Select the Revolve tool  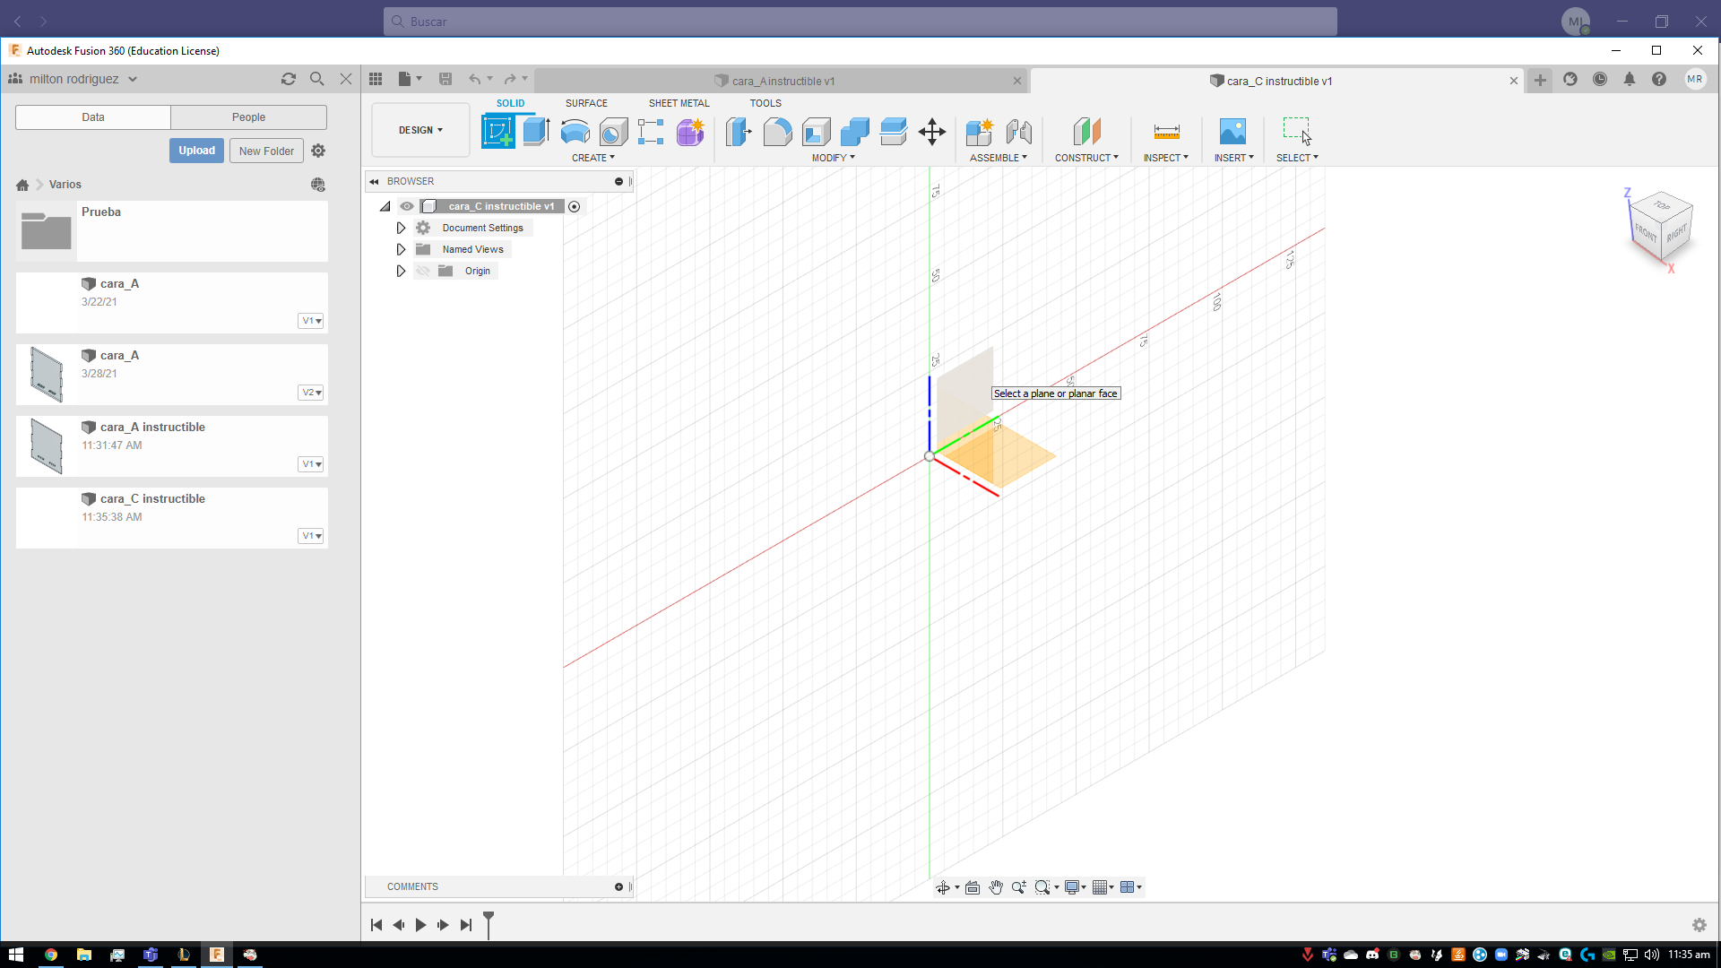click(575, 132)
